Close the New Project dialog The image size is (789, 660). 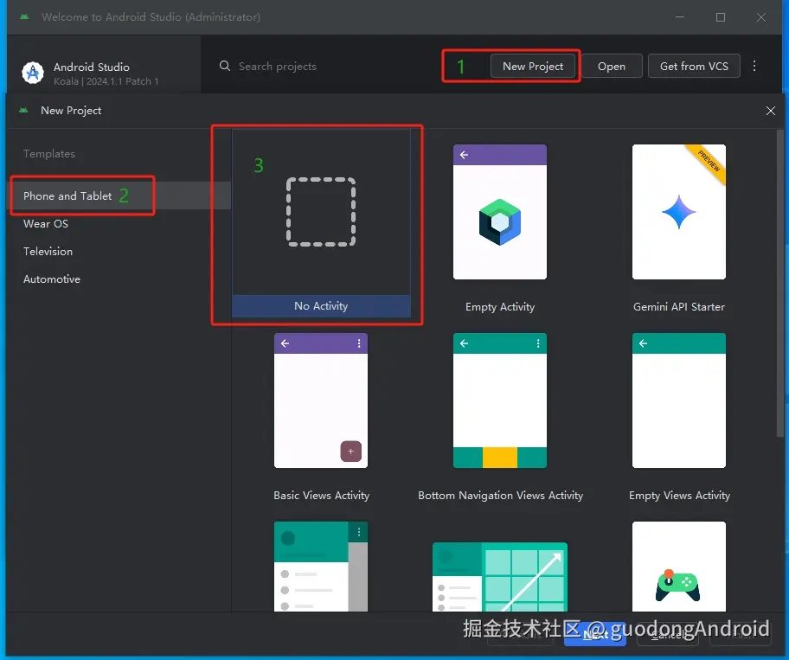point(770,111)
